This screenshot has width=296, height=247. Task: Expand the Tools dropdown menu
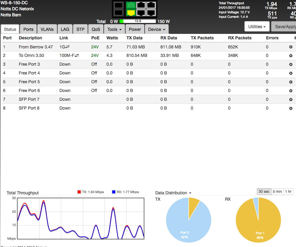pos(114,29)
